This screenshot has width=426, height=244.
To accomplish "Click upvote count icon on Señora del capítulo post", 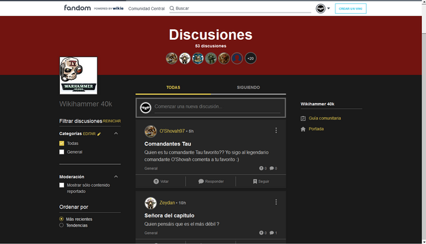I will click(261, 233).
